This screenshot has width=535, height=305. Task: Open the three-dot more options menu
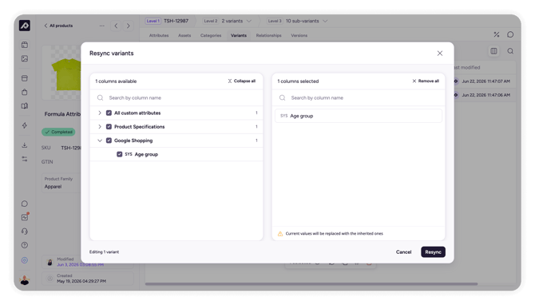coord(101,26)
